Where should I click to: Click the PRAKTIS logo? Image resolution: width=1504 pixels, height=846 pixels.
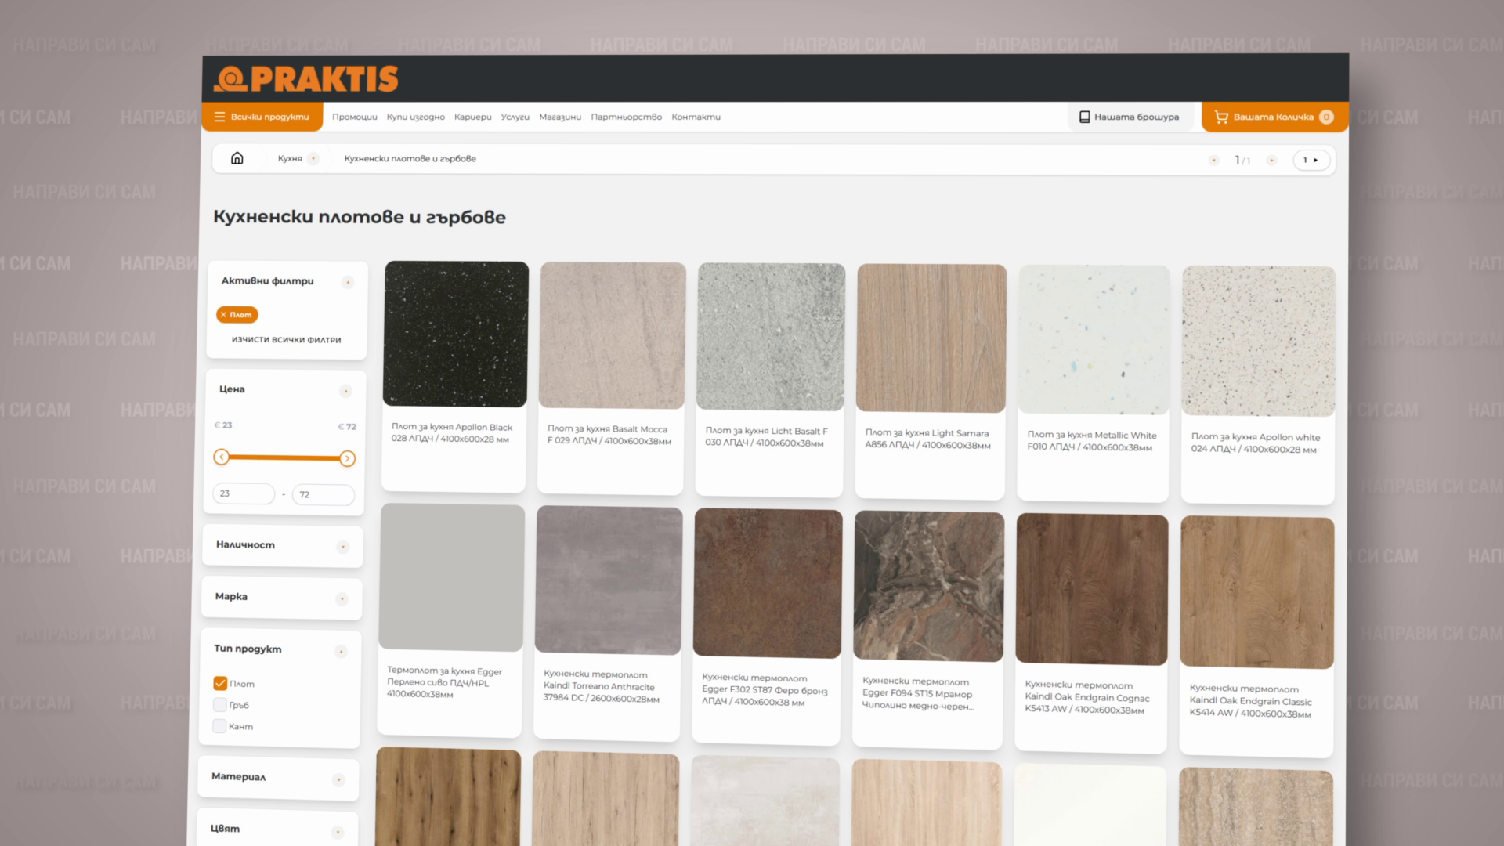[x=306, y=78]
